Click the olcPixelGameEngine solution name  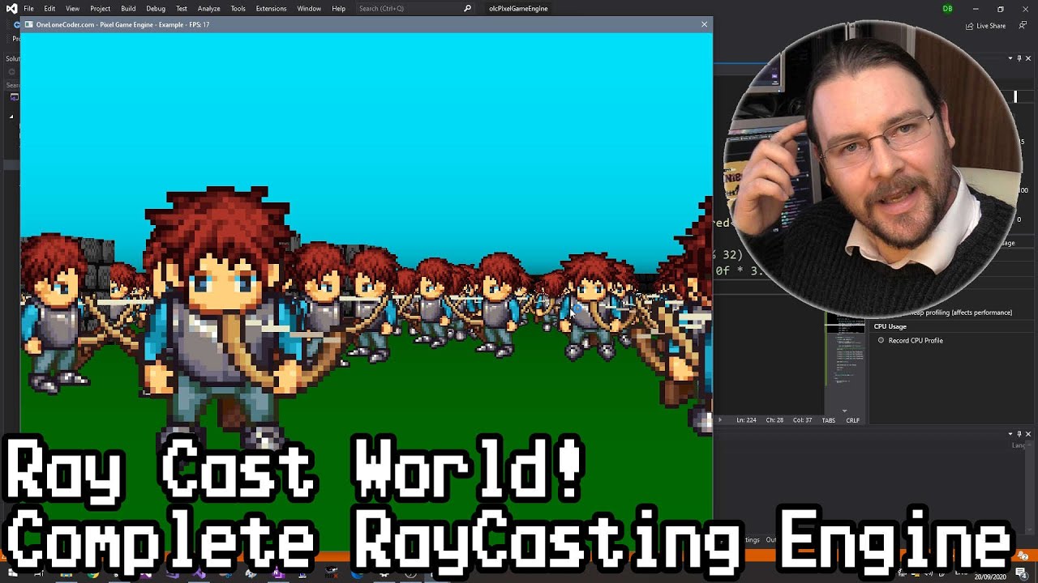(x=518, y=8)
